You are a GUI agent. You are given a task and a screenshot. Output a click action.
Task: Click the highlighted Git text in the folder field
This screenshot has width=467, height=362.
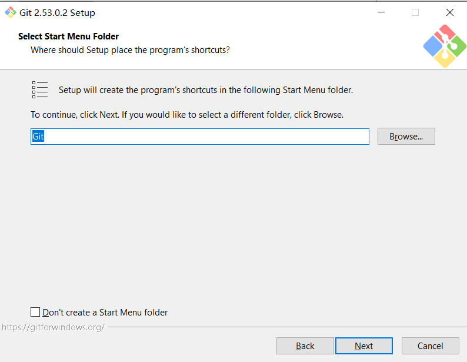(38, 137)
